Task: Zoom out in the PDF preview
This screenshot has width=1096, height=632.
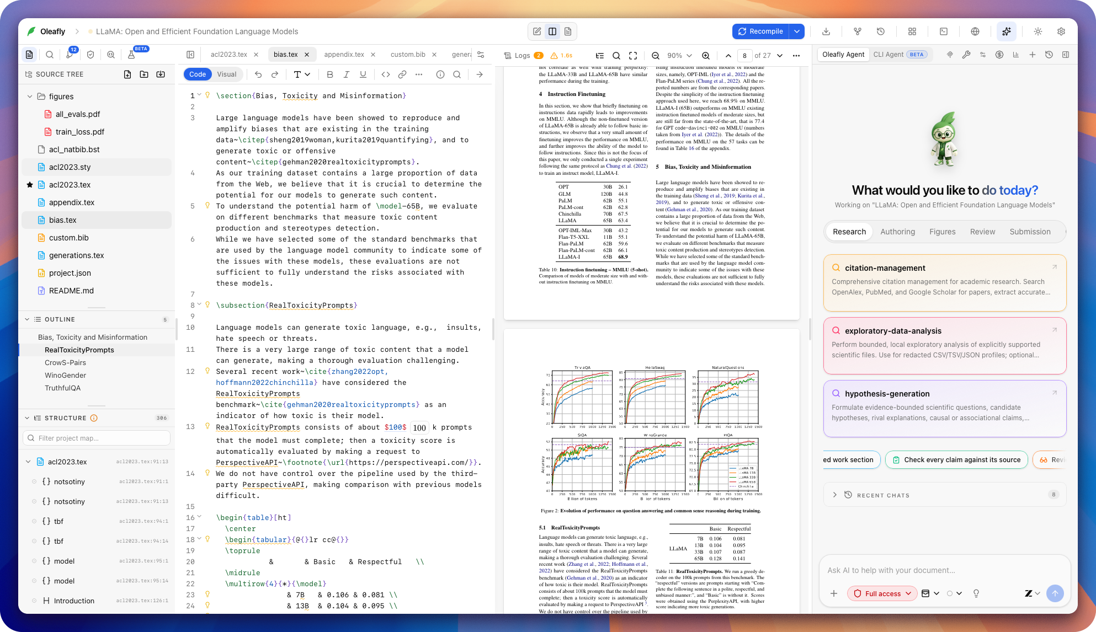Action: click(x=656, y=56)
